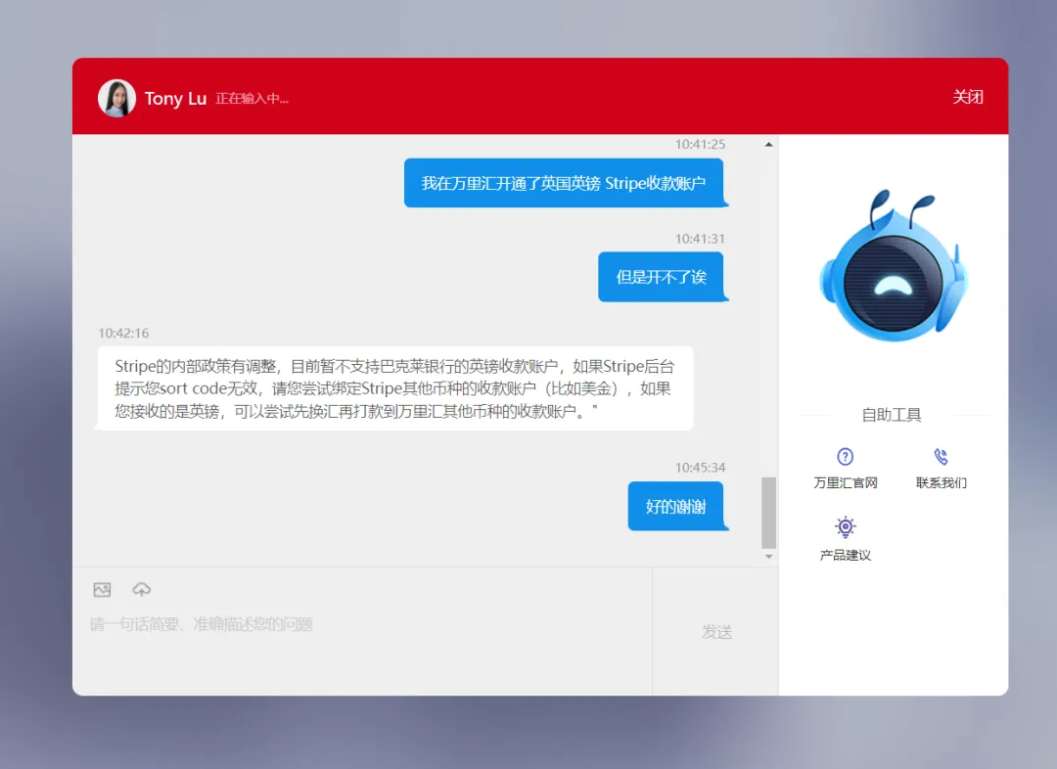
Task: Click the 产品建议 lightbulb icon
Action: click(846, 527)
